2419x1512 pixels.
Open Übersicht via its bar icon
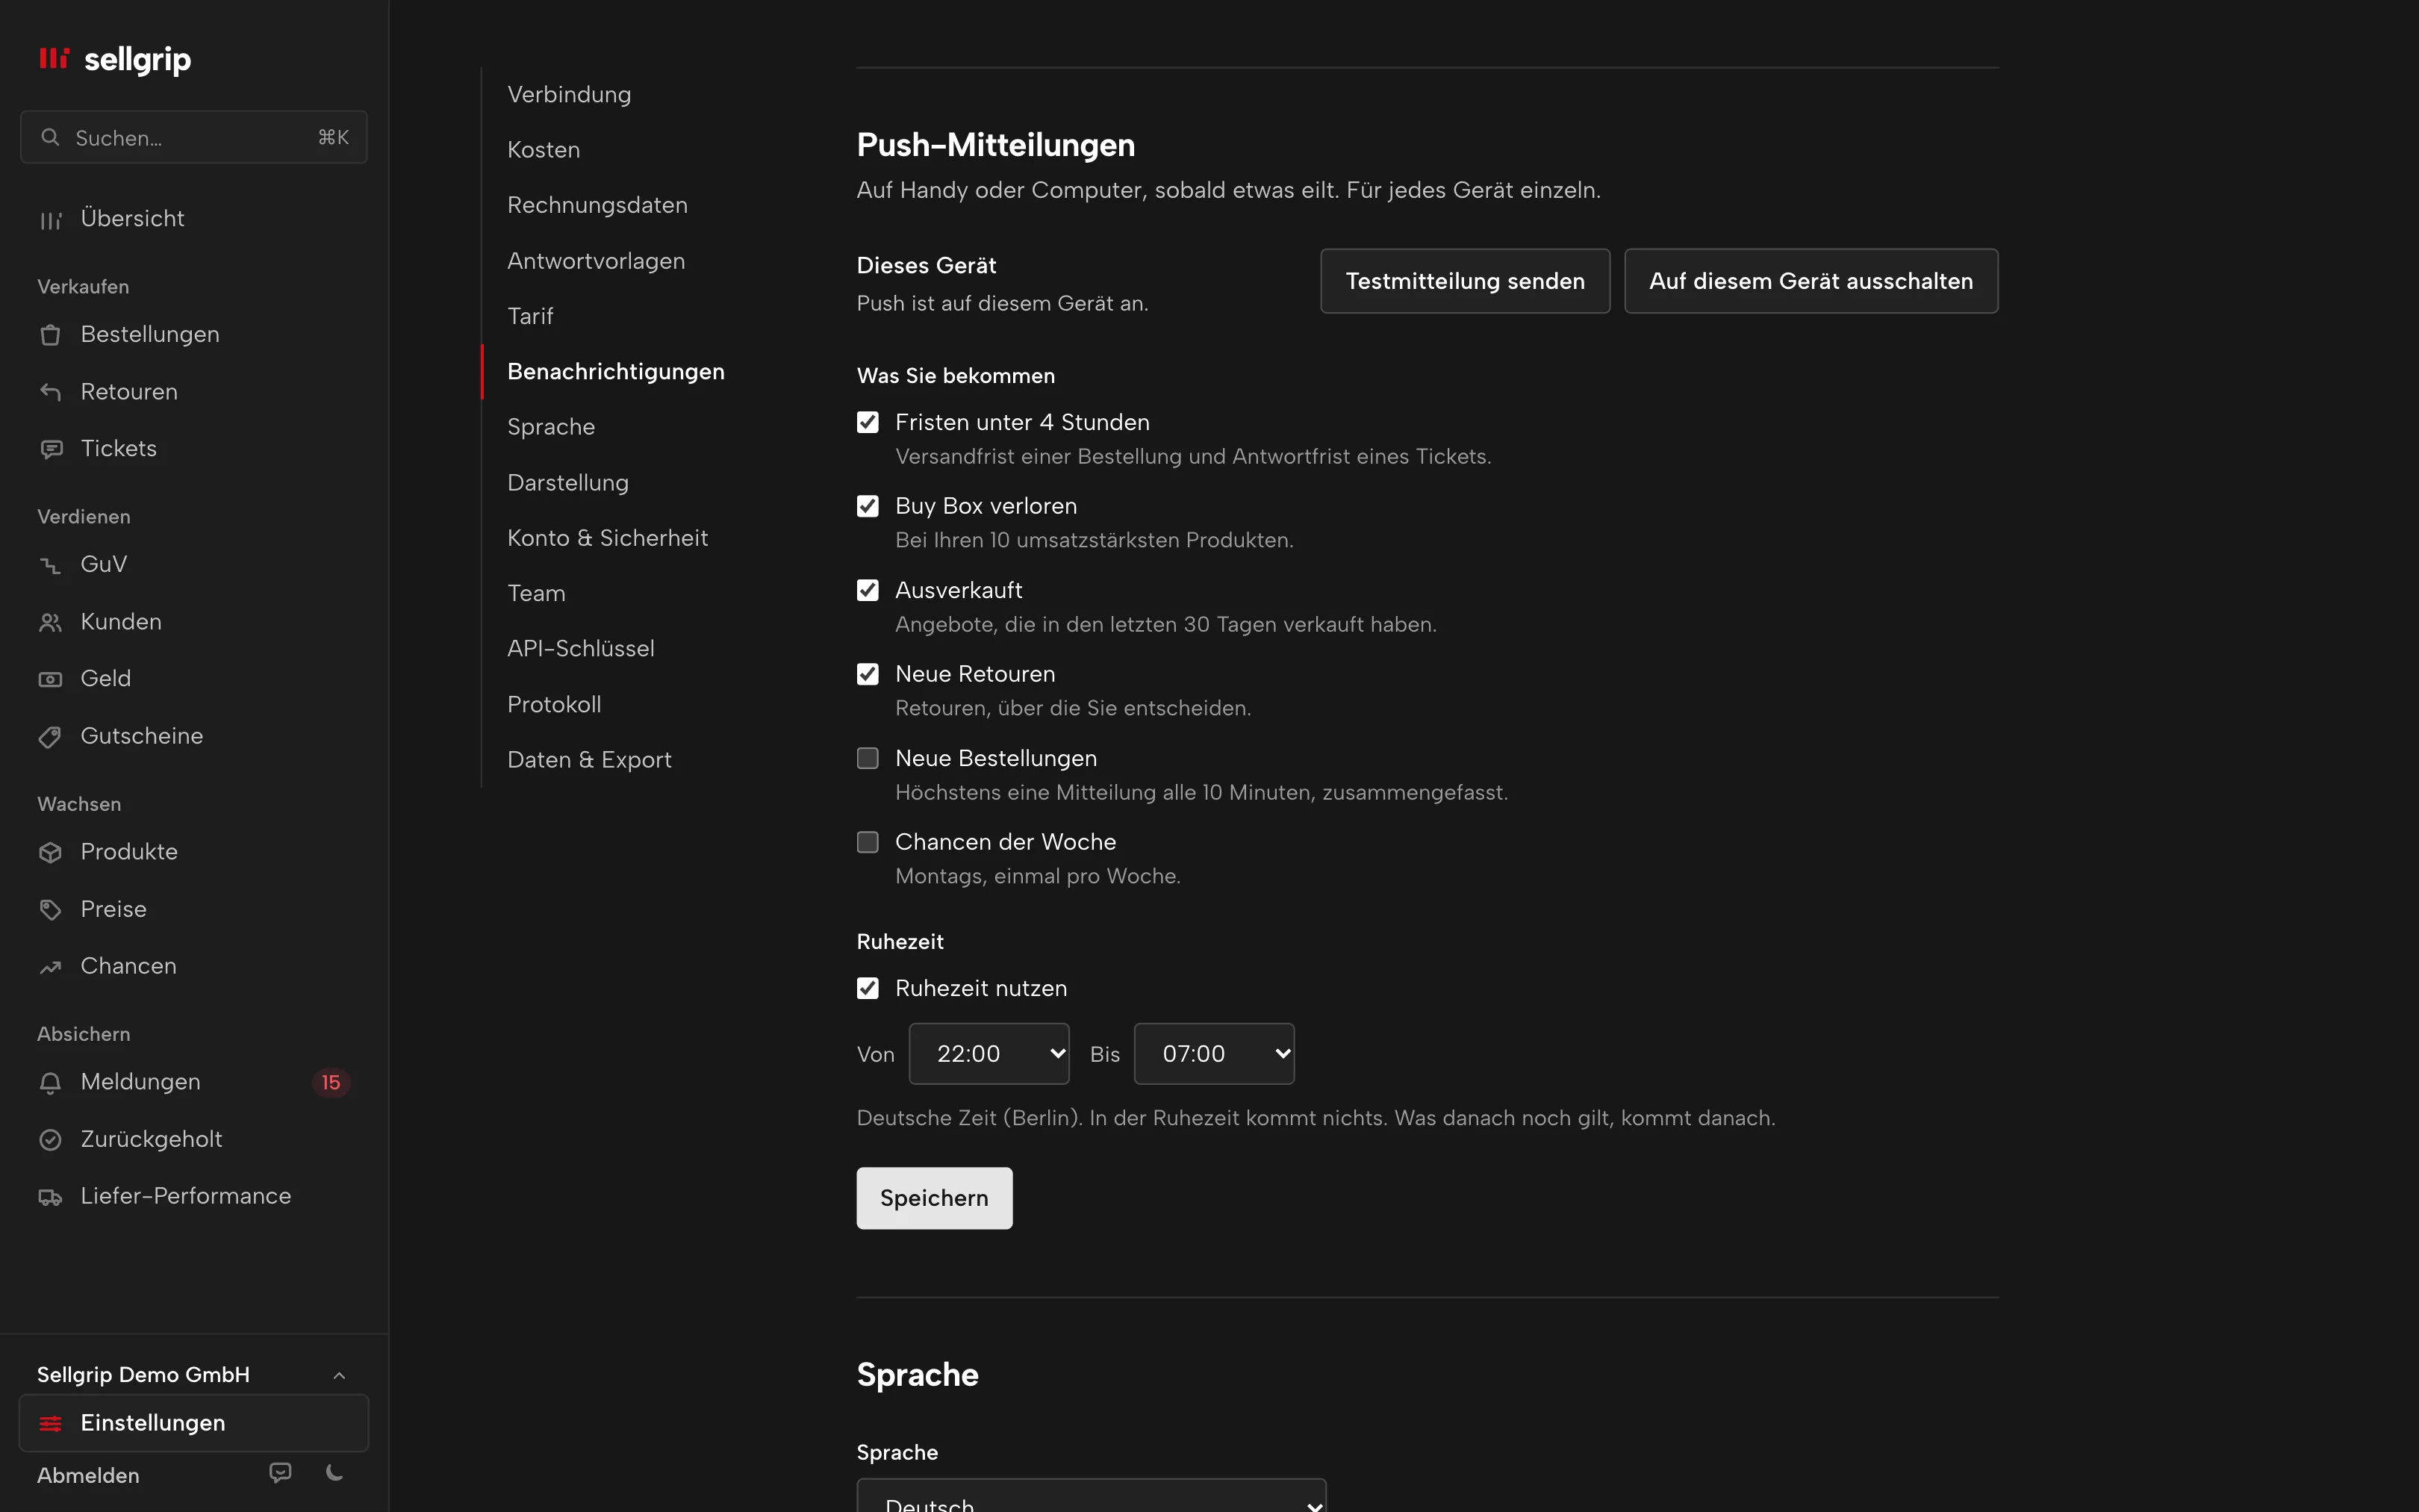pyautogui.click(x=51, y=220)
